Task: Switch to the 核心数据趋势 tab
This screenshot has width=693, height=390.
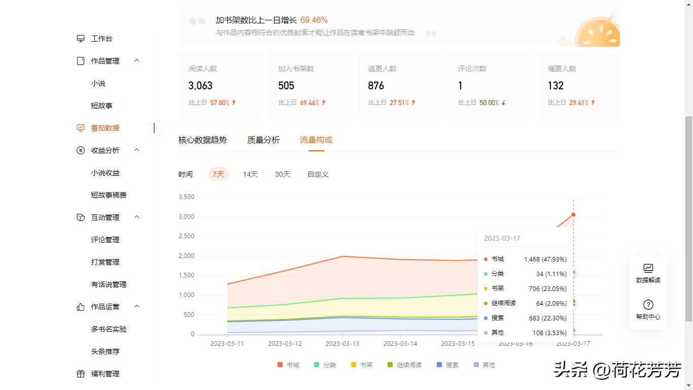Action: pyautogui.click(x=203, y=140)
